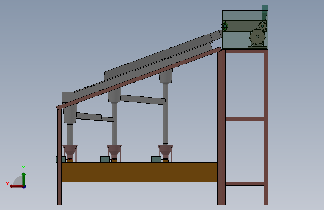The height and width of the screenshot is (210, 324).
Task: Select the vertical pipe above the right funnel
Action: (x=165, y=114)
